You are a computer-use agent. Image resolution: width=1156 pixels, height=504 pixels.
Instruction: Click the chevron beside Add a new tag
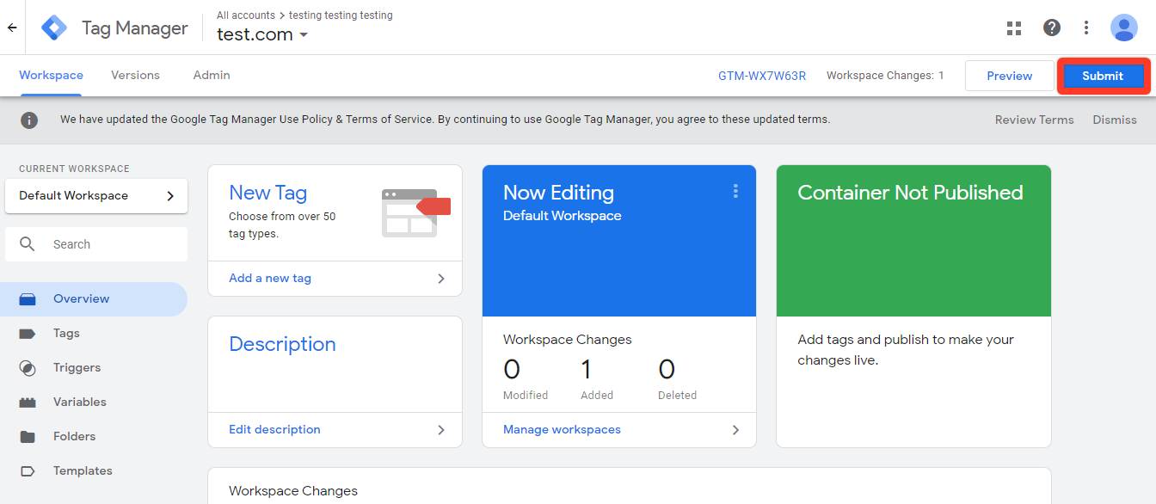(441, 279)
